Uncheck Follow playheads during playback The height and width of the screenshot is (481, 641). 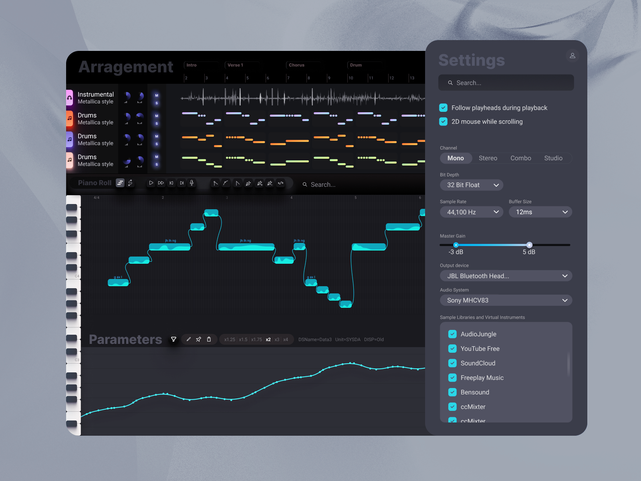point(443,107)
